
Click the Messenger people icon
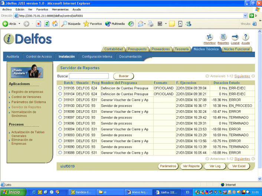pos(188,24)
